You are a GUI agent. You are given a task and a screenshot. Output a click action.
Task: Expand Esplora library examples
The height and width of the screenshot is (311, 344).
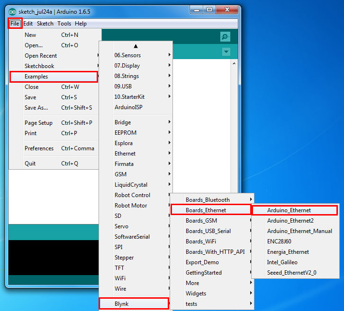coord(136,143)
